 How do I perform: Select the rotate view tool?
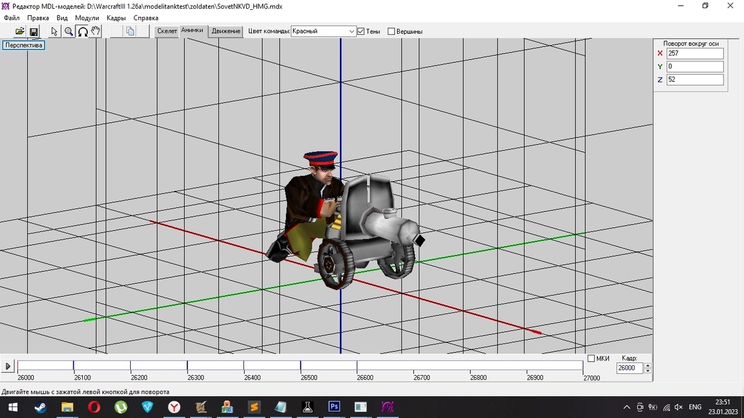point(83,31)
